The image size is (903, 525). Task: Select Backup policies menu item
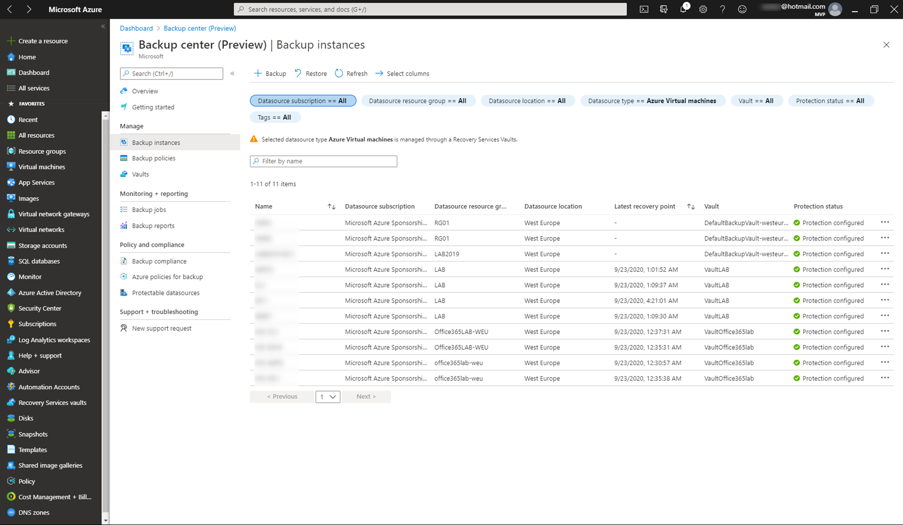pyautogui.click(x=153, y=158)
